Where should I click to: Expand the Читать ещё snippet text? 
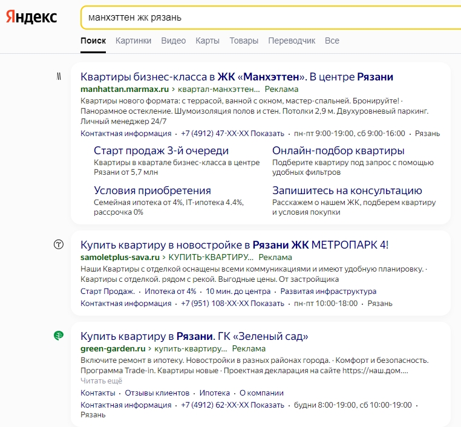101,381
